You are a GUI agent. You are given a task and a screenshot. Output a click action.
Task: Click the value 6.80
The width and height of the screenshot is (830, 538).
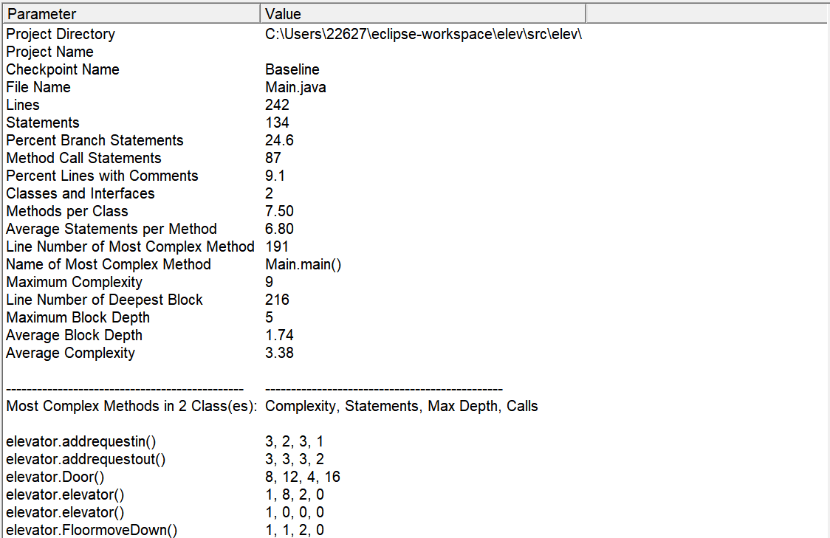click(x=279, y=229)
